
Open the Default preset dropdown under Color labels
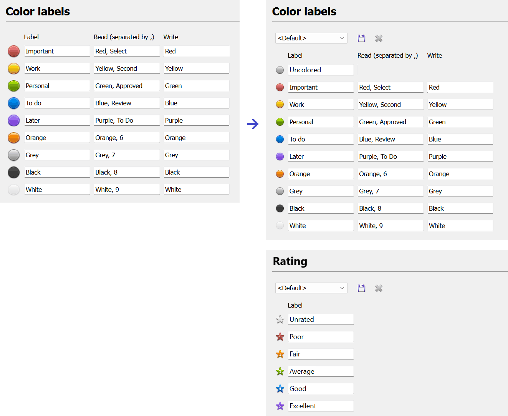(311, 38)
